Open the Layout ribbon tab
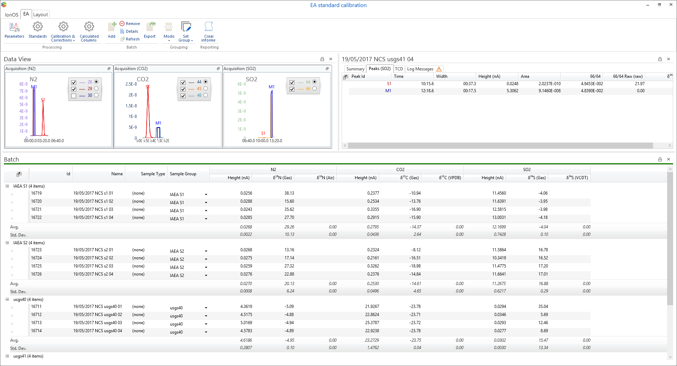The image size is (677, 366). pos(40,14)
